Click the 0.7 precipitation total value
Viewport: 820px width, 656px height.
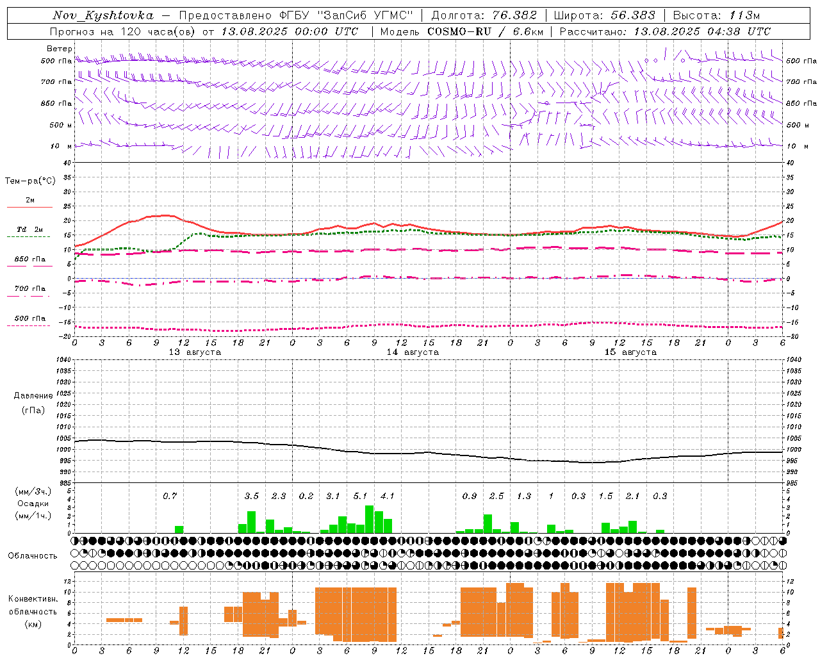coord(170,496)
